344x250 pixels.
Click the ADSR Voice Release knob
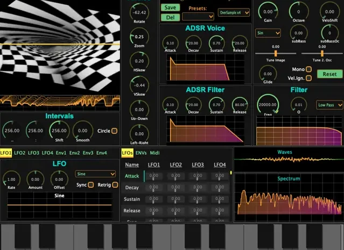click(240, 43)
